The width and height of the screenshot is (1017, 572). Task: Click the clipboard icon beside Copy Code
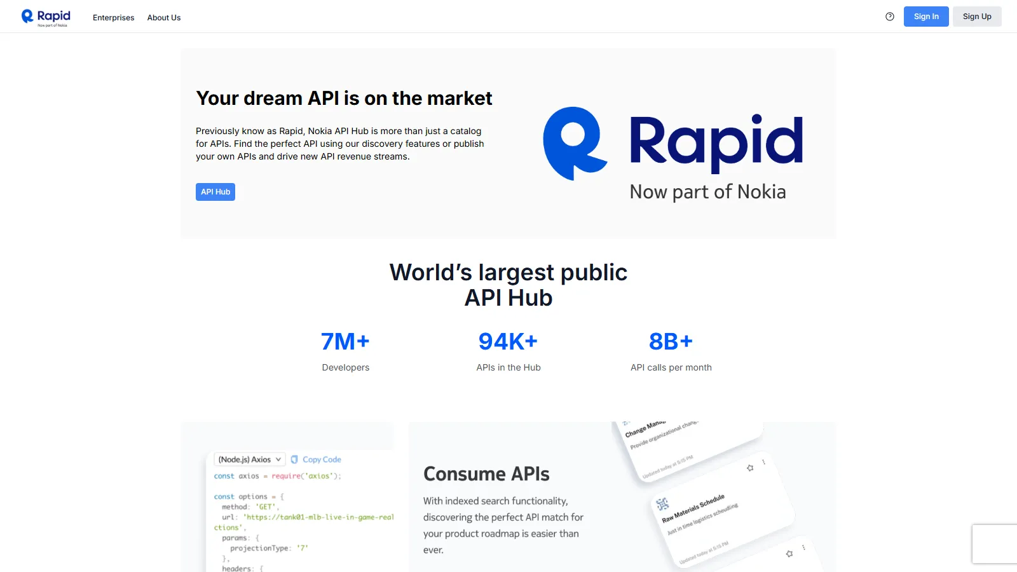point(294,459)
